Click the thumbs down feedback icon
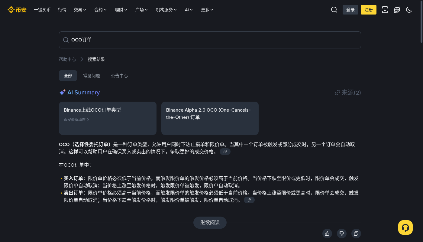Screen dimensions: 423x242 click(342, 234)
